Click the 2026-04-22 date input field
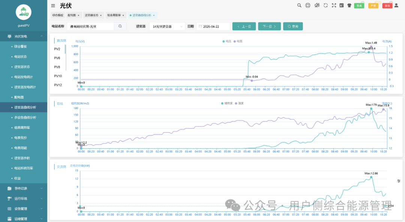The width and height of the screenshot is (405, 222). (213, 26)
